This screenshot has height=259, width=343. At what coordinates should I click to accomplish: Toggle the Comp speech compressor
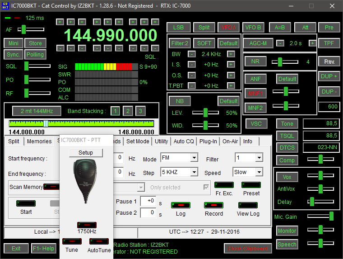click(287, 160)
